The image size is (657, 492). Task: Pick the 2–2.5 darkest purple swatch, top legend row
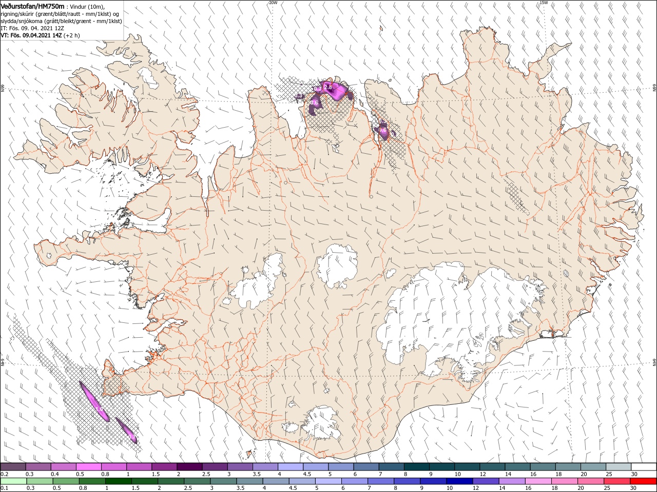pyautogui.click(x=189, y=467)
